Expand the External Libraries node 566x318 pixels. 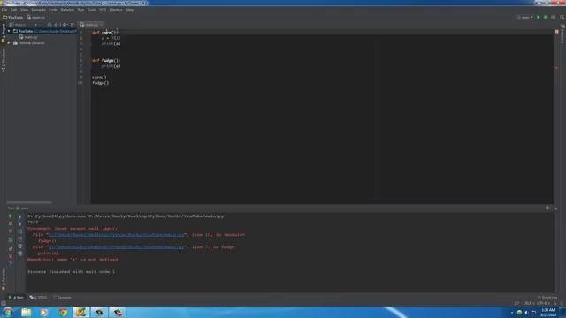click(x=9, y=43)
